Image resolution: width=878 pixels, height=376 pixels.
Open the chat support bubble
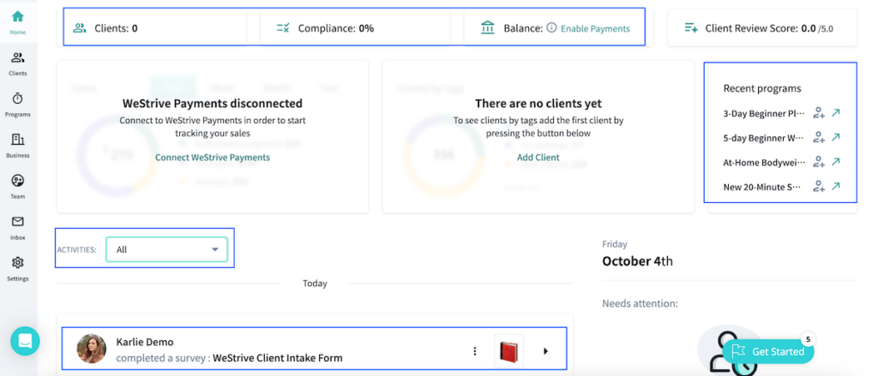pos(25,340)
